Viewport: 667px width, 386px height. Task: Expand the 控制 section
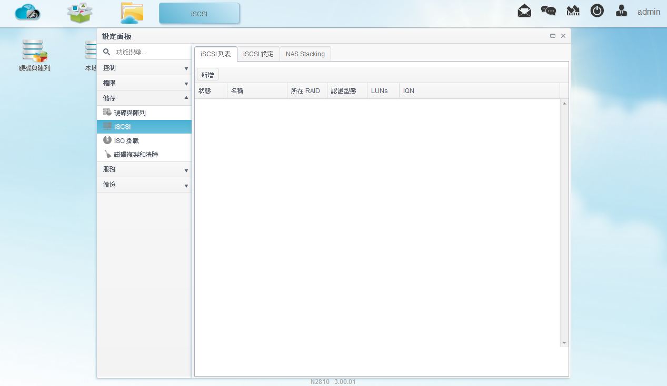pyautogui.click(x=144, y=68)
